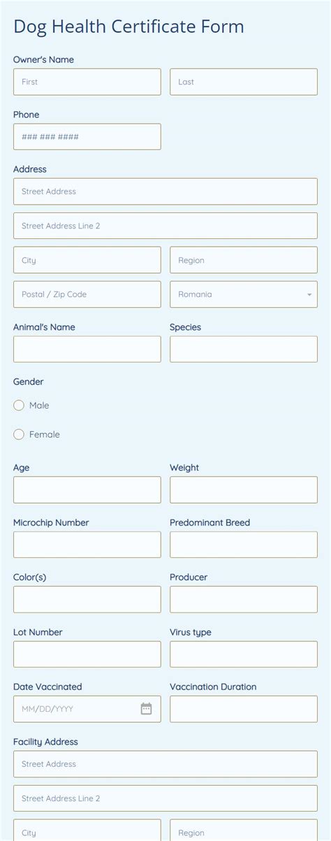Select the Male gender option

[x=19, y=405]
